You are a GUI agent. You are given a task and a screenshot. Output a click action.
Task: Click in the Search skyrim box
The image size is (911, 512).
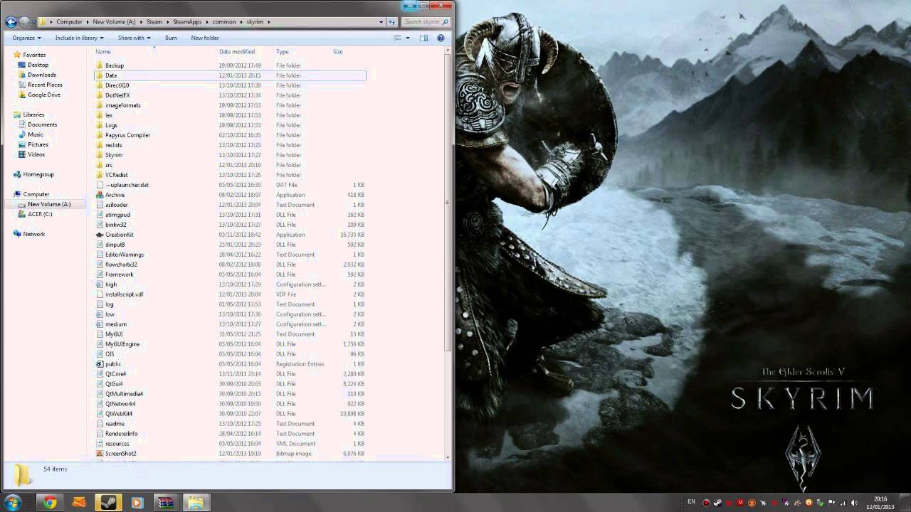tap(425, 22)
